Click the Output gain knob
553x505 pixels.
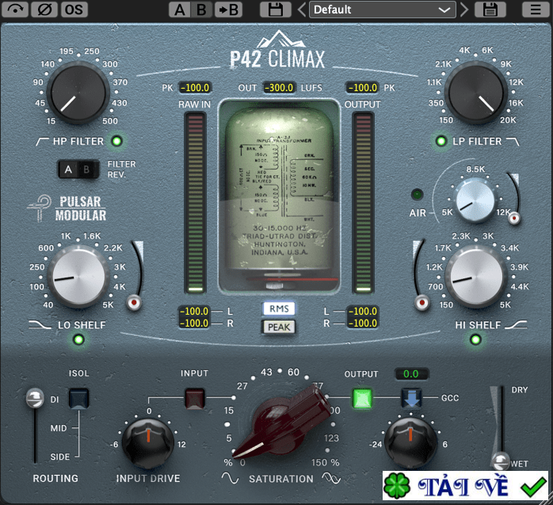click(x=410, y=443)
